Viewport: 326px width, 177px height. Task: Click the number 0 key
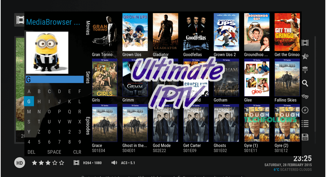(x=49, y=132)
